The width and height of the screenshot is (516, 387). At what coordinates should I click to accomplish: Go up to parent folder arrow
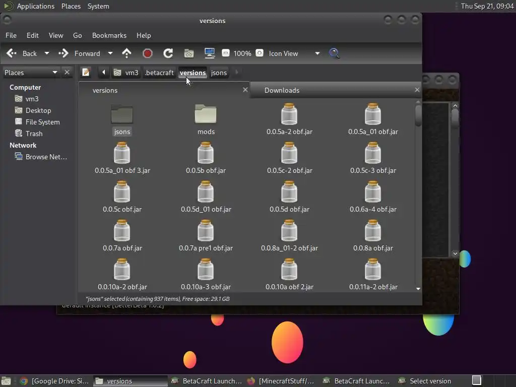coord(126,53)
